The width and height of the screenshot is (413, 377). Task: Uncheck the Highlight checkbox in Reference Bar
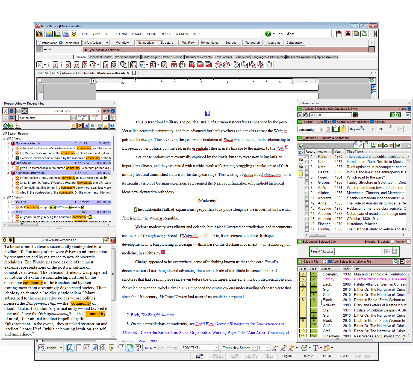372,122
